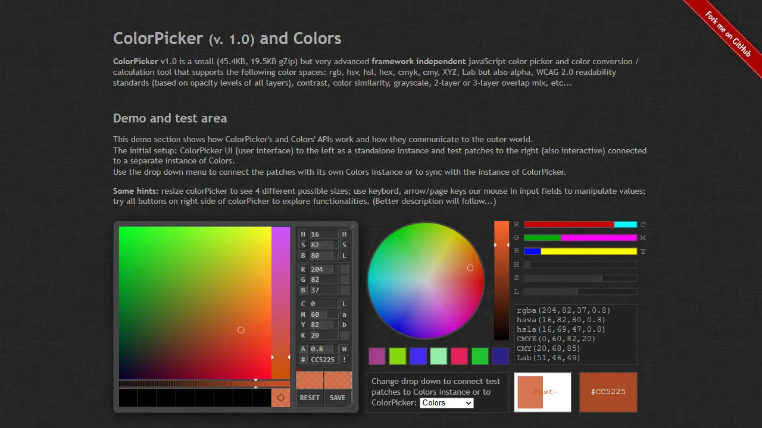
Task: Select the lime green test patch swatch
Action: tap(398, 356)
